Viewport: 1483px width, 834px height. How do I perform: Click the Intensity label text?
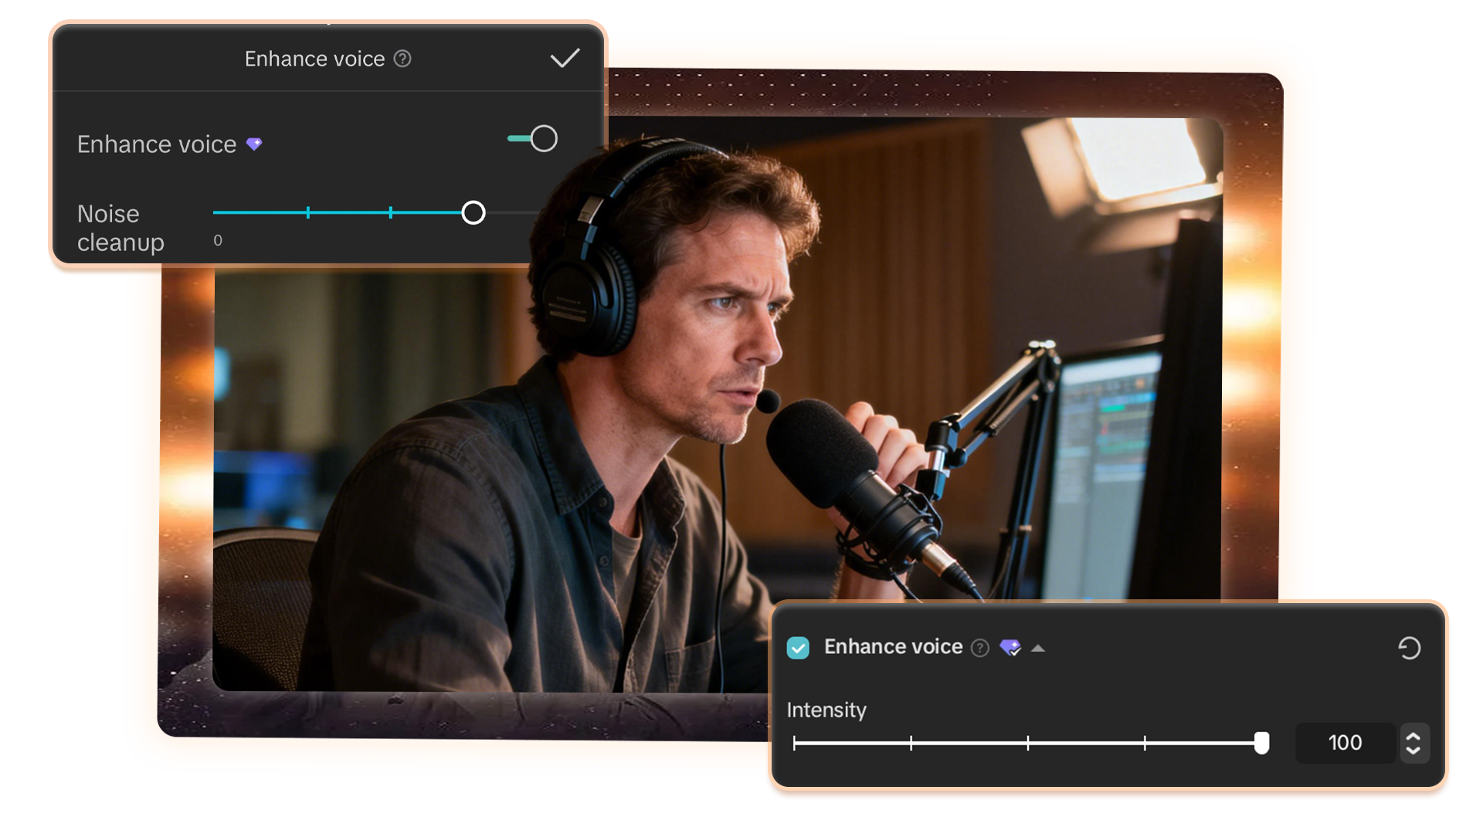click(826, 710)
